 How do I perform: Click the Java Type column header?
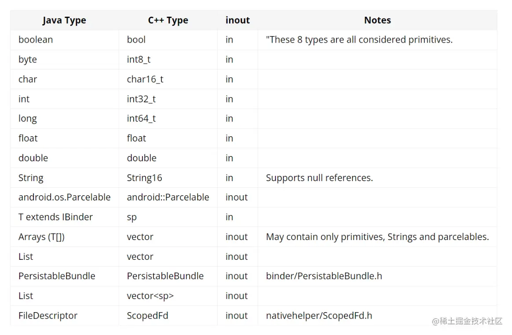64,20
